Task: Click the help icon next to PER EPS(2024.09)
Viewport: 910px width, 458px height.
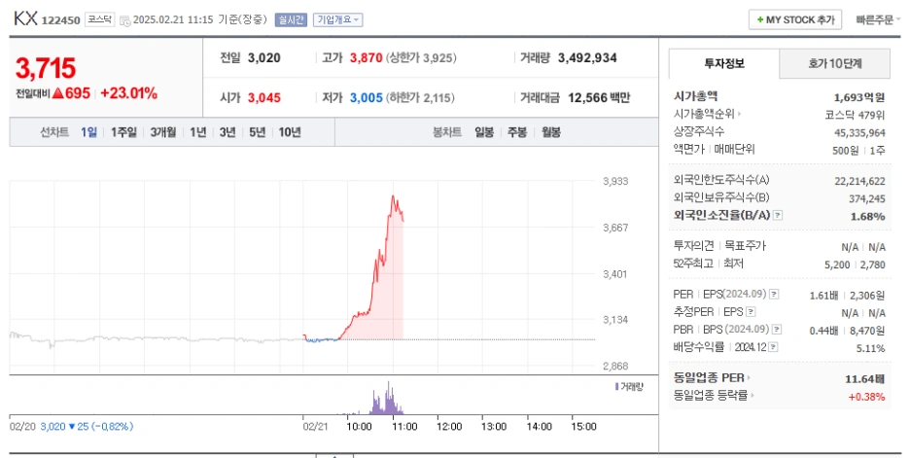Action: pos(774,295)
